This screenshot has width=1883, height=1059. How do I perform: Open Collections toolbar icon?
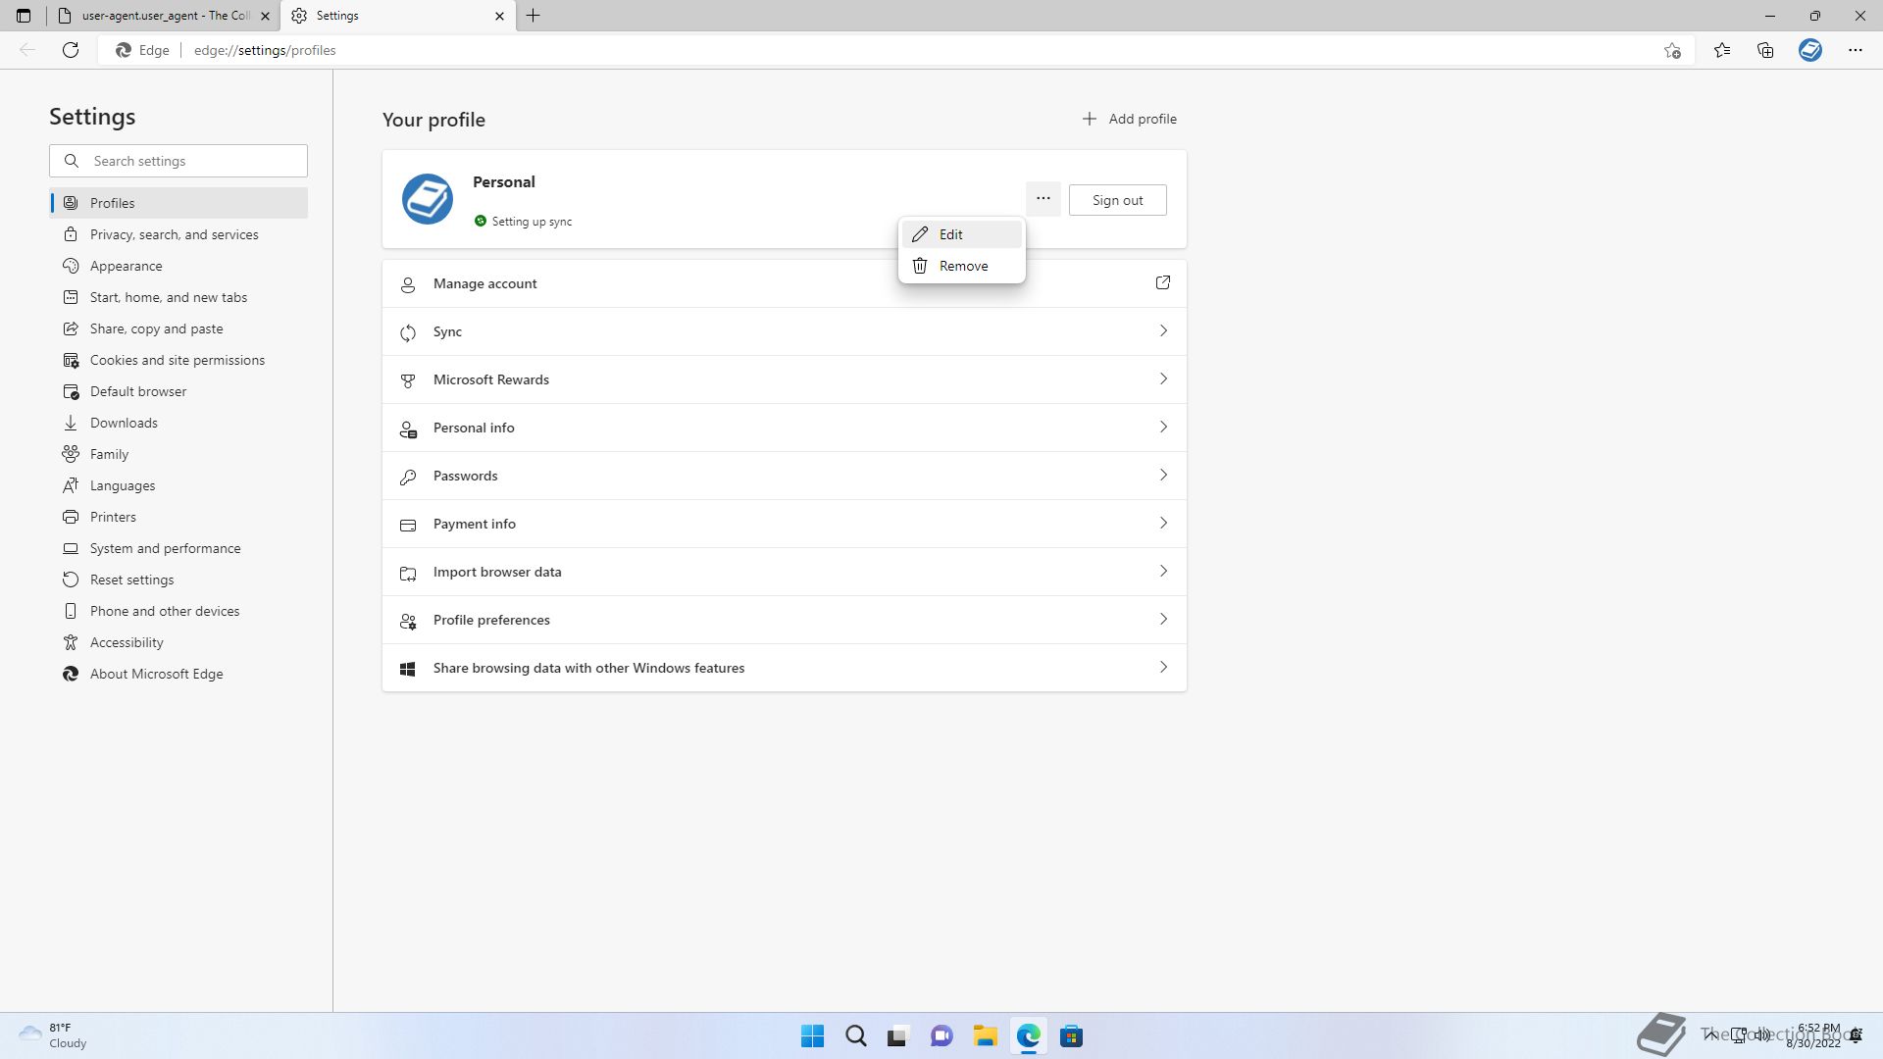click(x=1765, y=50)
